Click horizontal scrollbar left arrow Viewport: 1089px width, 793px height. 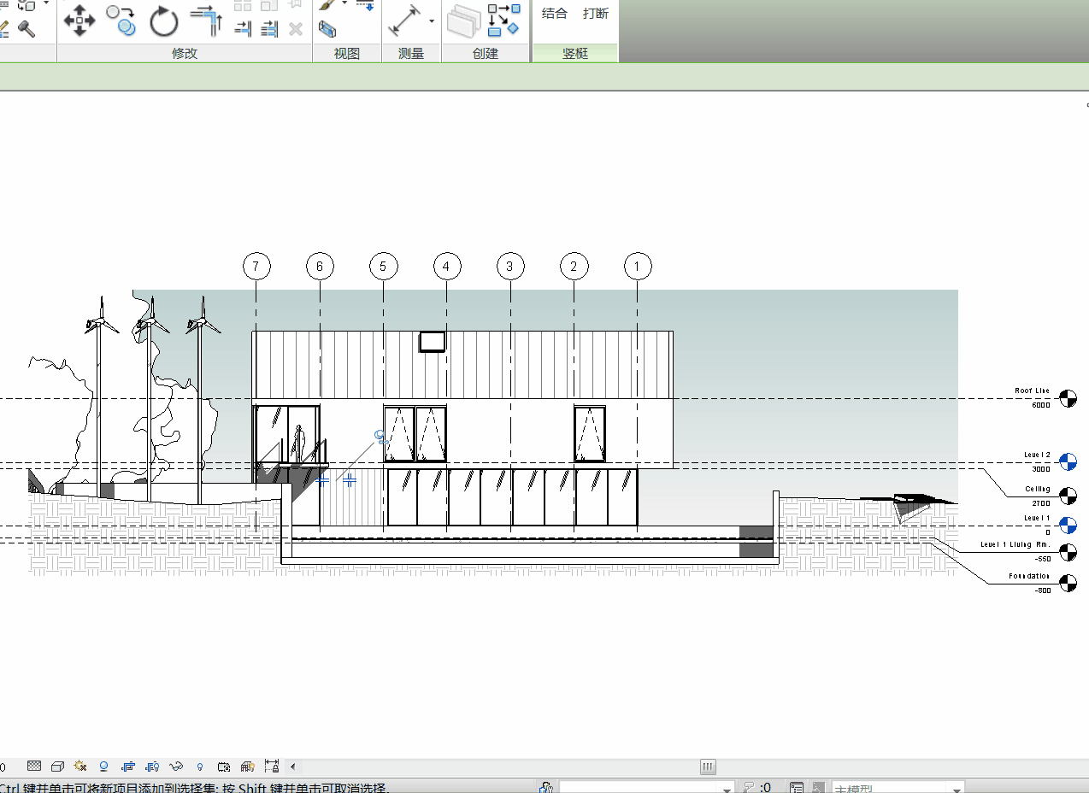pos(292,767)
